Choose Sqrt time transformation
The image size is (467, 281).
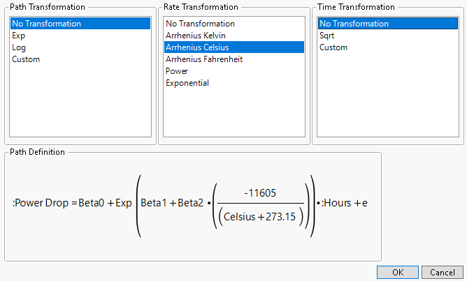pos(327,36)
